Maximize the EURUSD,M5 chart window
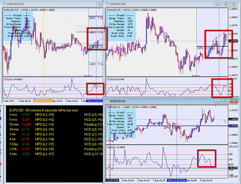This screenshot has width=241, height=184. tap(226, 4)
